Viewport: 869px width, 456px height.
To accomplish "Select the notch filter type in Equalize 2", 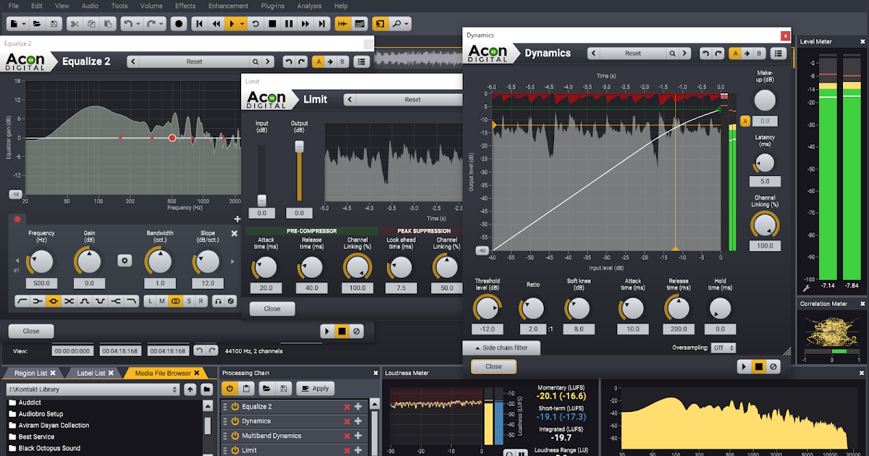I will coord(100,300).
